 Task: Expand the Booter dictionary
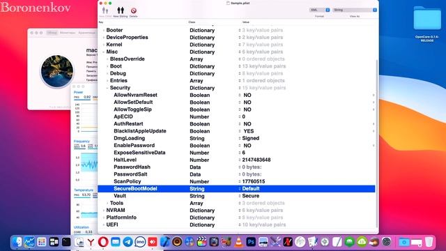pyautogui.click(x=104, y=30)
